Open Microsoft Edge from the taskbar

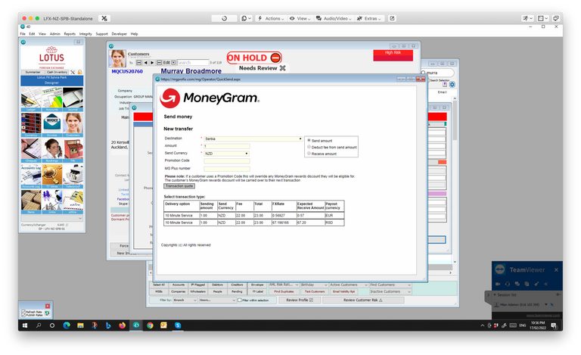pyautogui.click(x=67, y=325)
